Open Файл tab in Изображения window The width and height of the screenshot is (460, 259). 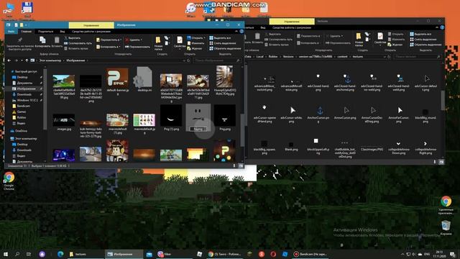[11, 32]
